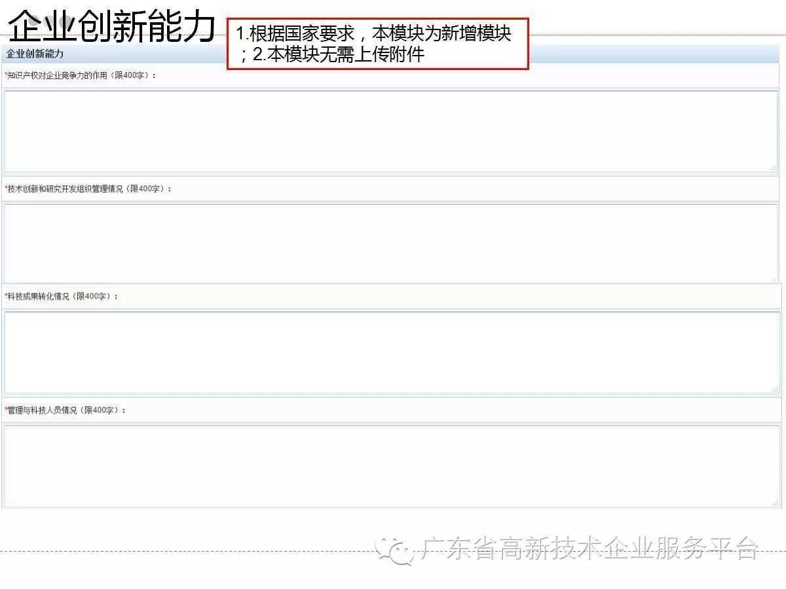Click the 技术创新和研究开发组织管理情况 label
The height and width of the screenshot is (589, 786).
(88, 189)
